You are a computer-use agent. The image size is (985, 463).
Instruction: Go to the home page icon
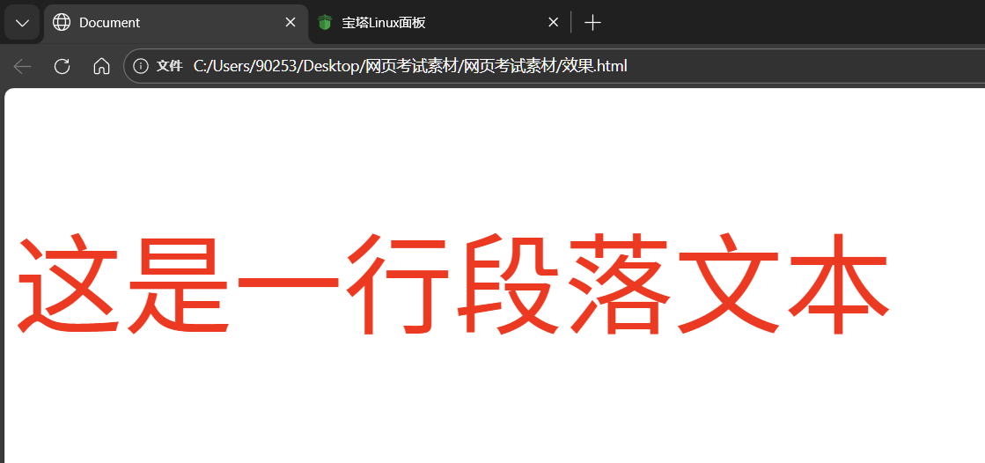tap(101, 66)
